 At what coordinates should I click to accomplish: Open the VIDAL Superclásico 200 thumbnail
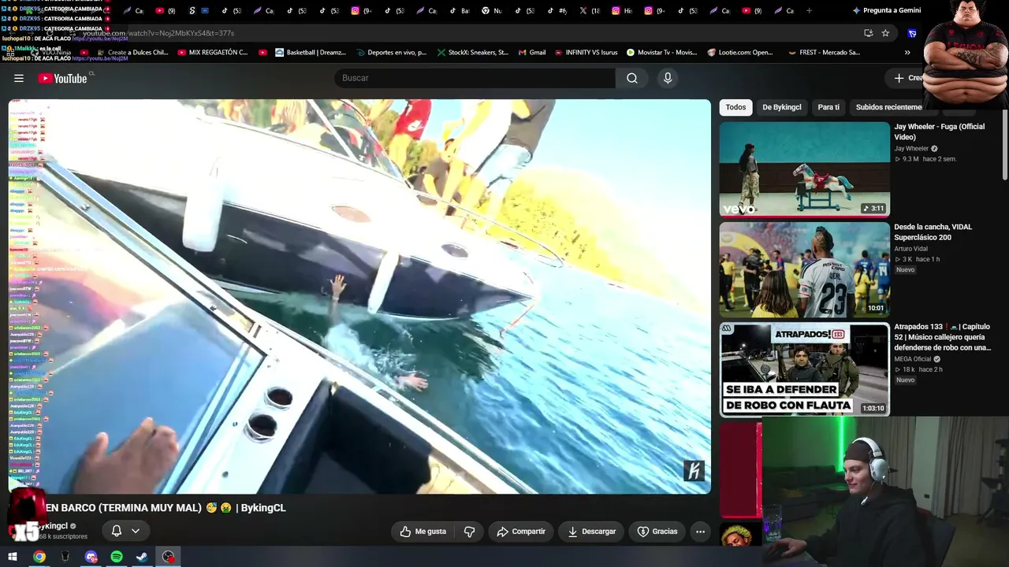(804, 269)
